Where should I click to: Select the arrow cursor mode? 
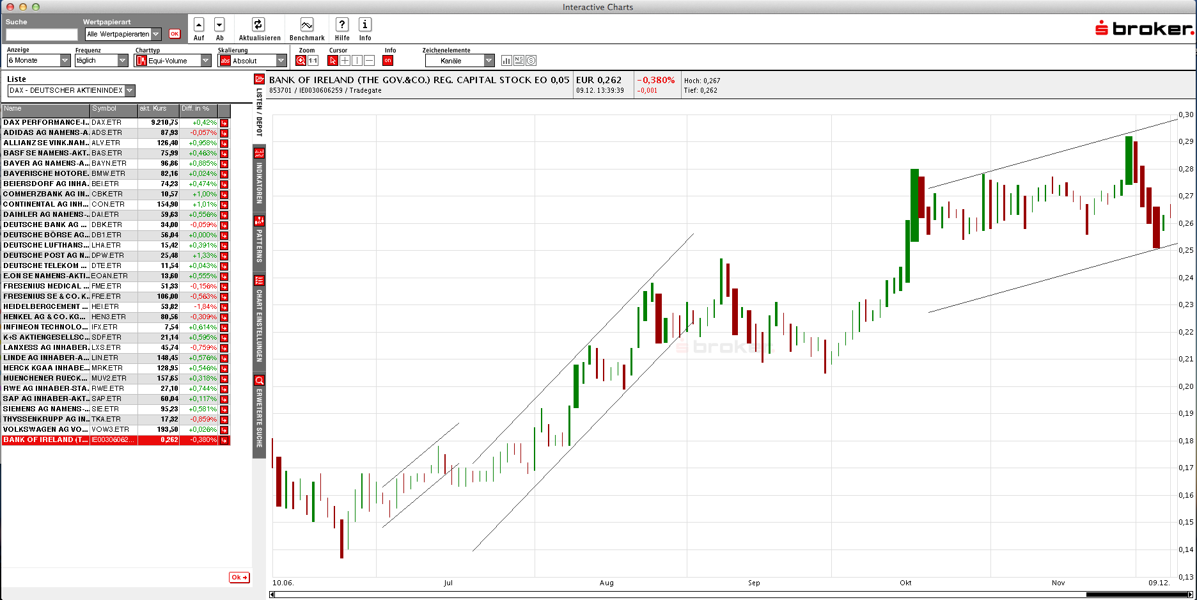tap(332, 61)
